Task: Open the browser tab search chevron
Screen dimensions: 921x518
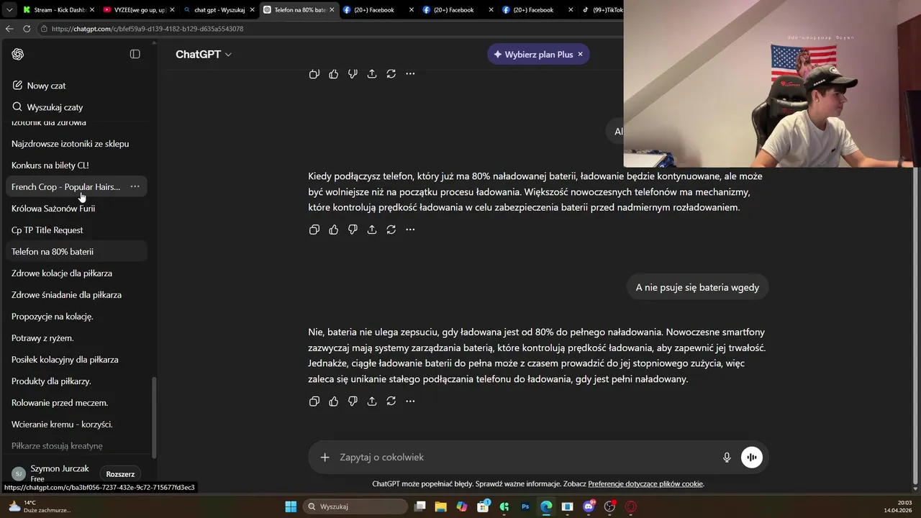Action: click(x=9, y=10)
